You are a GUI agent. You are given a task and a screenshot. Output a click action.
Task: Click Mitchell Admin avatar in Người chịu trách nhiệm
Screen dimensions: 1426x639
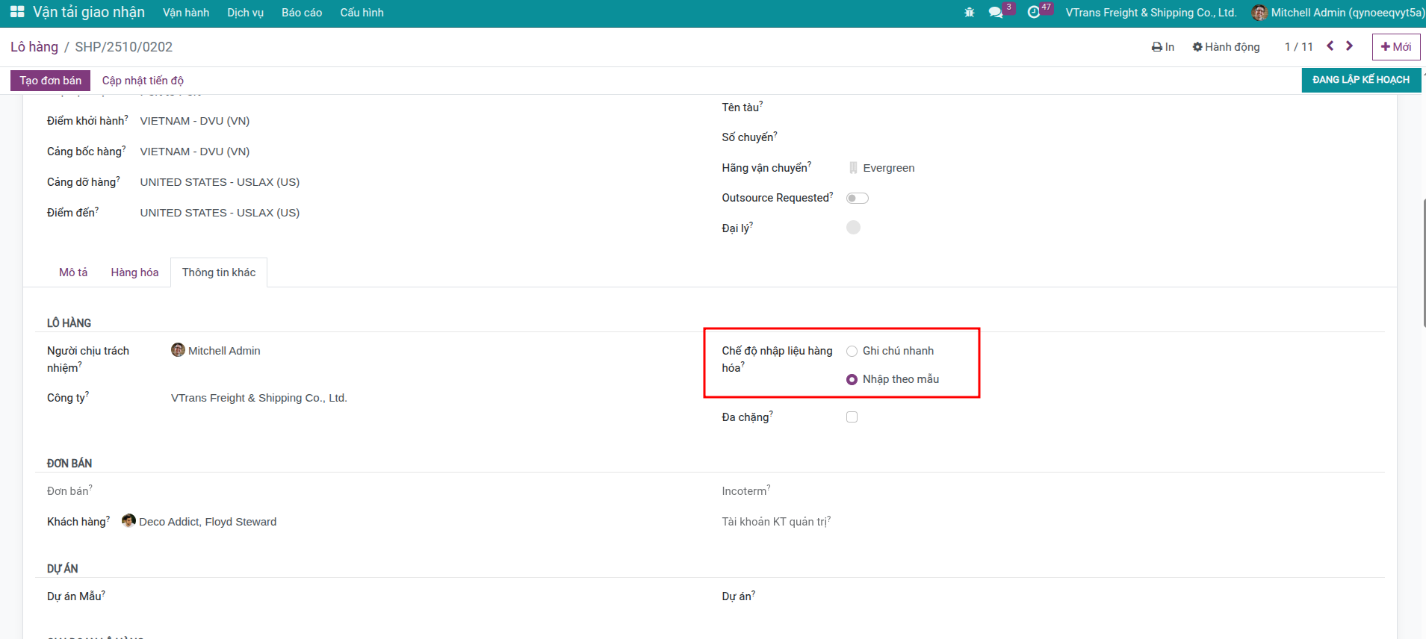(178, 350)
